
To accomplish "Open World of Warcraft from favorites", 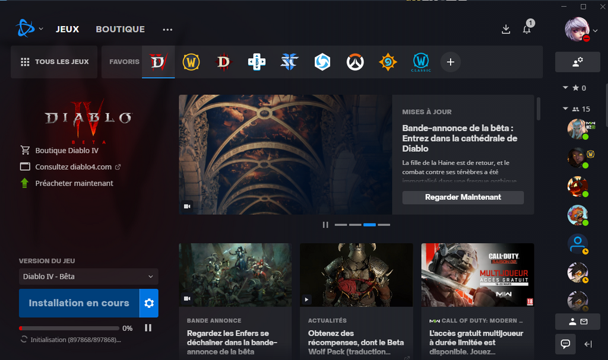I will 191,62.
